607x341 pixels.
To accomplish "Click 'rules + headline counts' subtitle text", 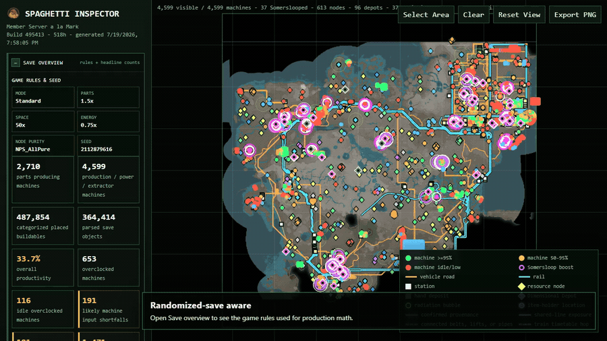I will [x=109, y=62].
